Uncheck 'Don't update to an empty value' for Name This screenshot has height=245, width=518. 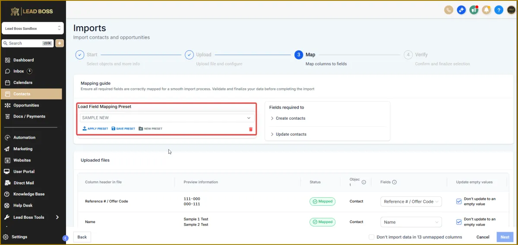tap(459, 222)
